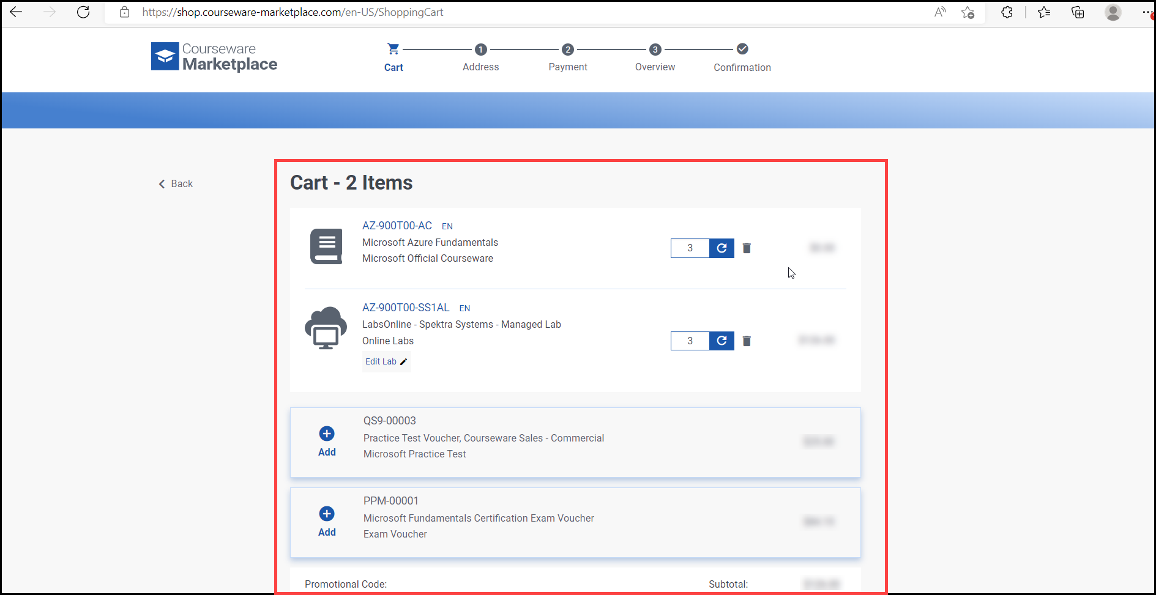The image size is (1156, 595).
Task: Click quantity field for AZ-900T00-SS1AL
Action: pyautogui.click(x=690, y=341)
